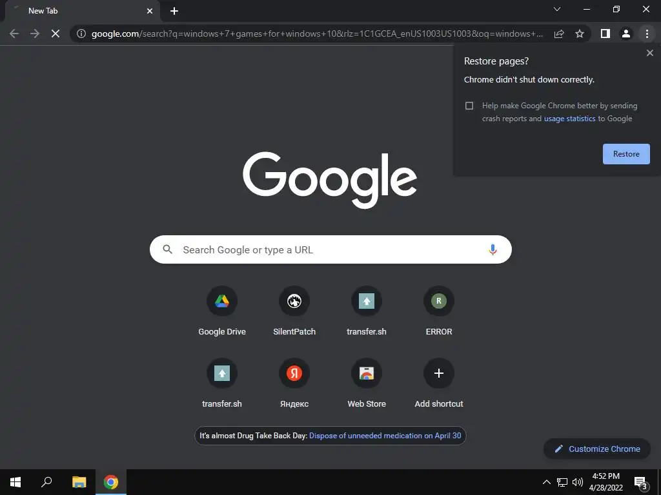Open the taskbar clock showing 4:52 PM

point(605,482)
